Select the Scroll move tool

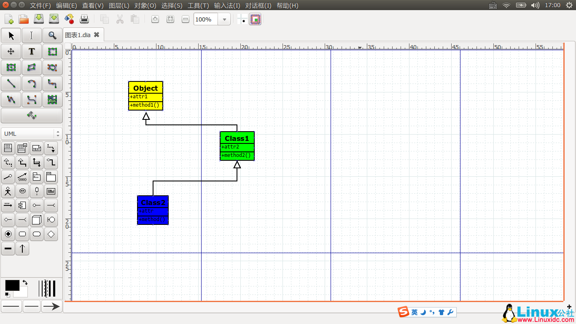(x=11, y=51)
